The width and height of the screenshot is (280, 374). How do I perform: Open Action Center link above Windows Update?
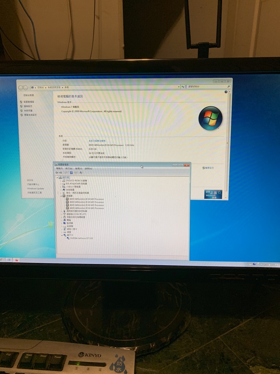click(x=33, y=184)
